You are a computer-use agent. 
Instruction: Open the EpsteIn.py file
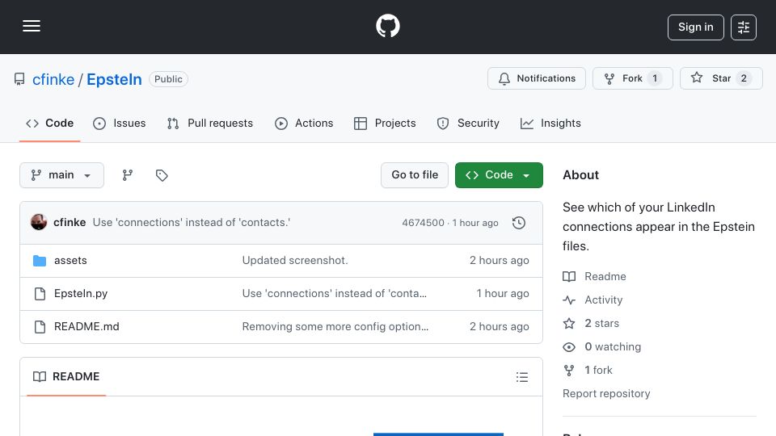(81, 294)
